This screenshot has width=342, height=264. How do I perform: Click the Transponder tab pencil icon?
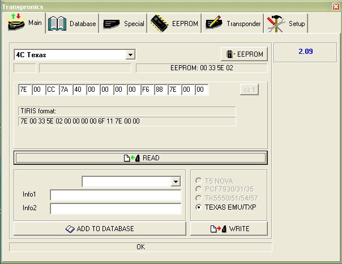click(213, 24)
